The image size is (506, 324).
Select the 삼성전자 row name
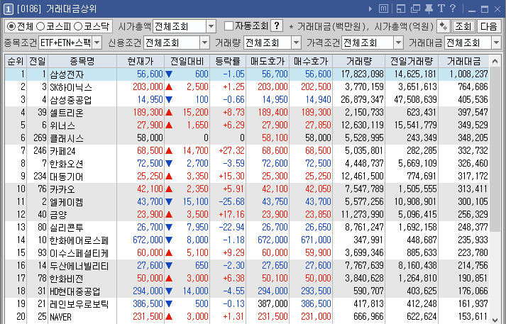[x=67, y=74]
